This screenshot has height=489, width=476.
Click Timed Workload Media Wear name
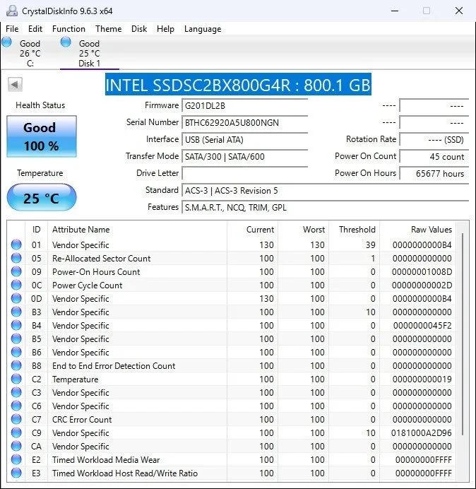tap(106, 460)
